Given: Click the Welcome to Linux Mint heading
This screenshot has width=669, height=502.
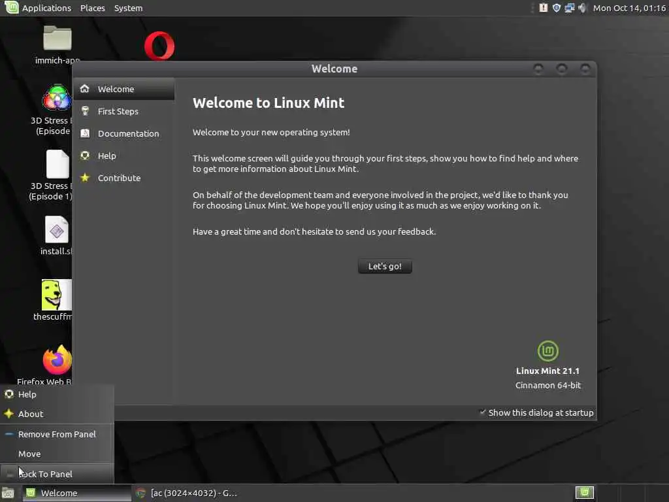Looking at the screenshot, I should (x=269, y=103).
